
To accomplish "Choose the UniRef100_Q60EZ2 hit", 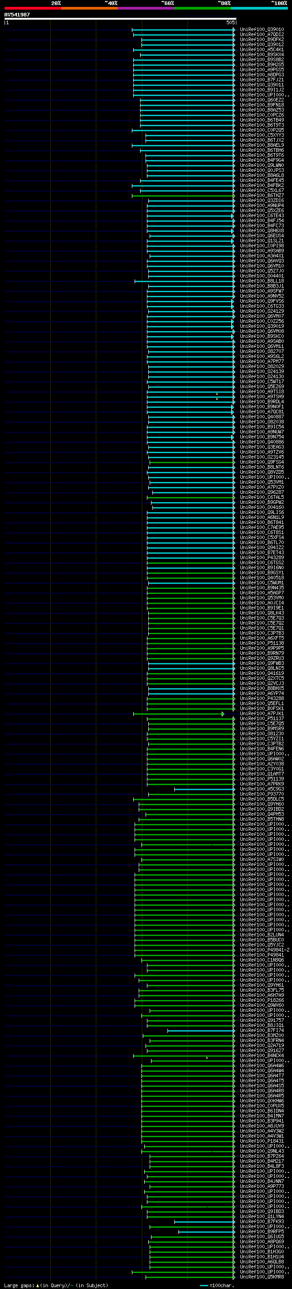I will [262, 100].
